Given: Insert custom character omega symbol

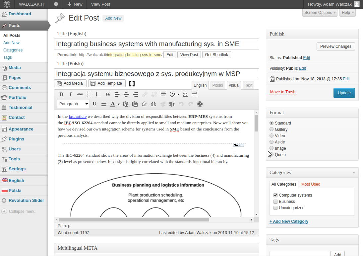Looking at the screenshot, I should pyautogui.click(x=153, y=104).
